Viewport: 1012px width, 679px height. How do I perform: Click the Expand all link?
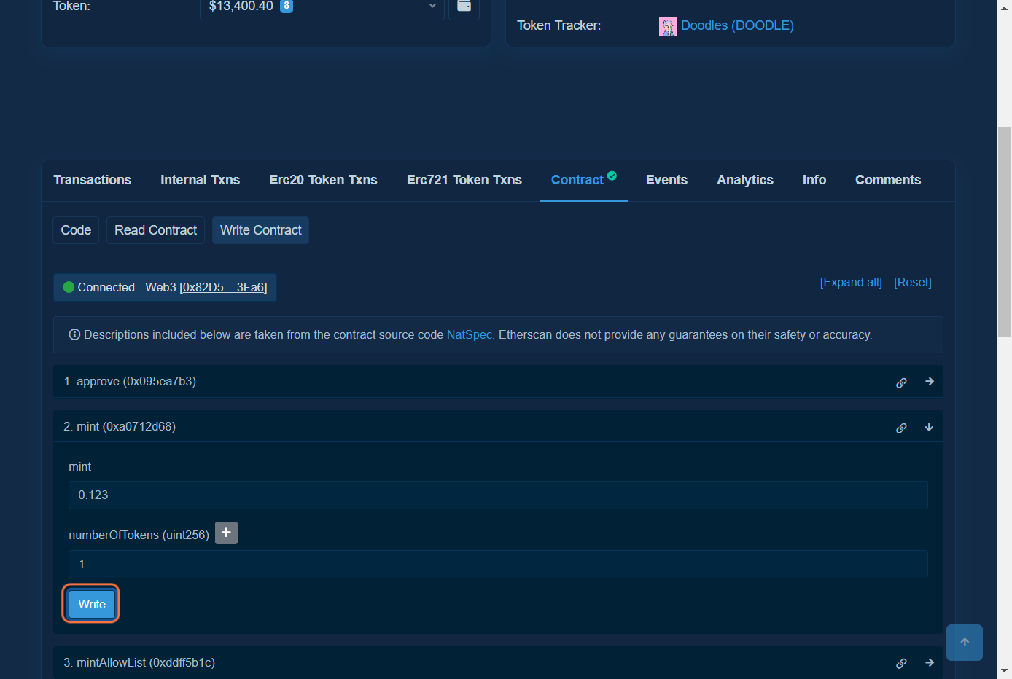851,283
